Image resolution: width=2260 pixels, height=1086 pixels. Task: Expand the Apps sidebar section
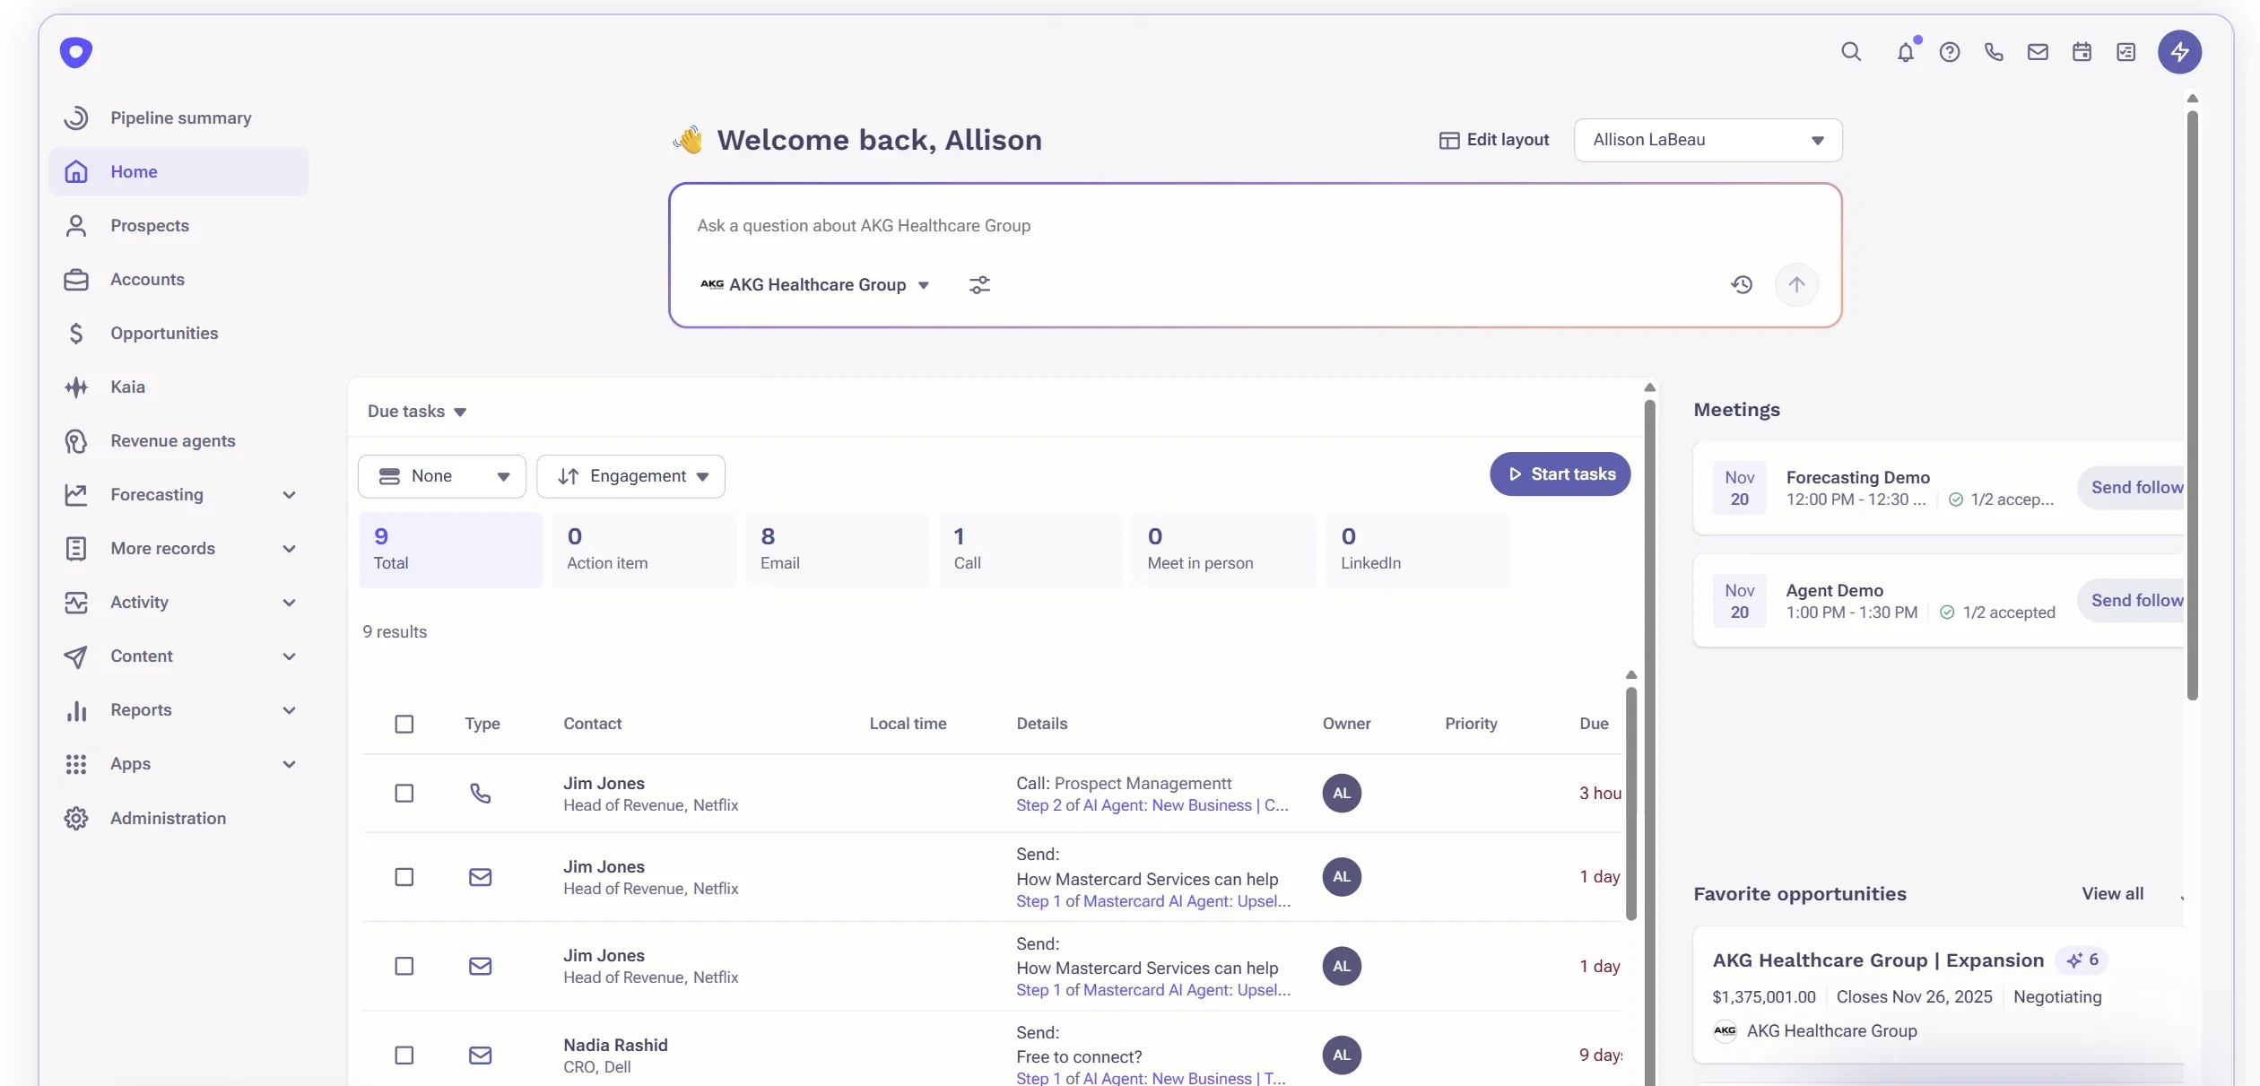click(x=289, y=763)
